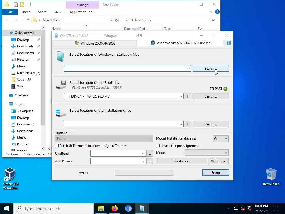This screenshot has width=285, height=214.
Task: Launch Firefox from the taskbar
Action: (114, 208)
